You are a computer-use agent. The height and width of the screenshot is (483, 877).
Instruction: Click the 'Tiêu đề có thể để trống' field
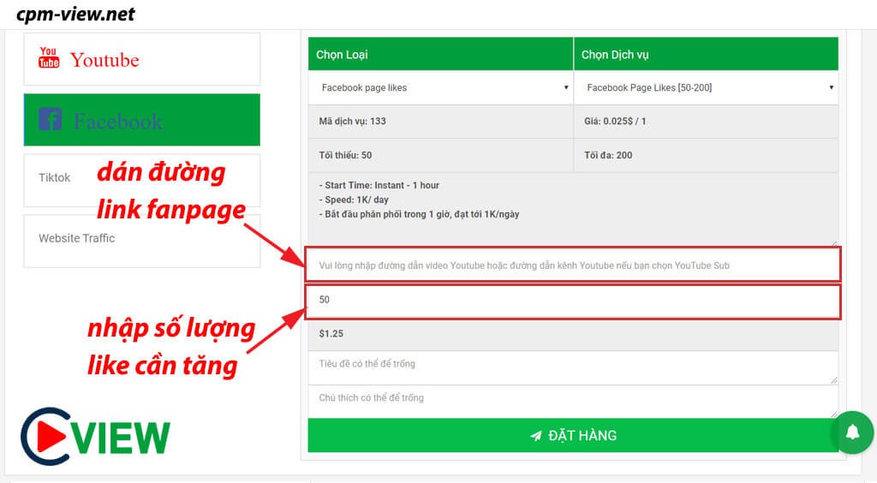tap(573, 367)
